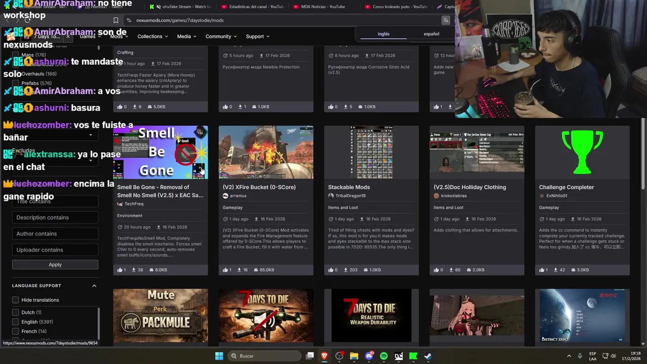
Task: Click the microphone icon in system tray
Action: coord(580,356)
